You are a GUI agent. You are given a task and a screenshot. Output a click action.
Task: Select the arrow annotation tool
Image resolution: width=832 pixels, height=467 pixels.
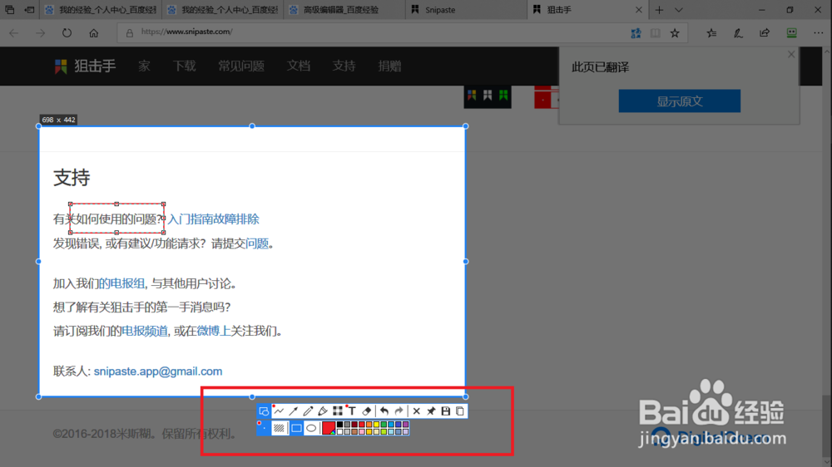tap(294, 411)
